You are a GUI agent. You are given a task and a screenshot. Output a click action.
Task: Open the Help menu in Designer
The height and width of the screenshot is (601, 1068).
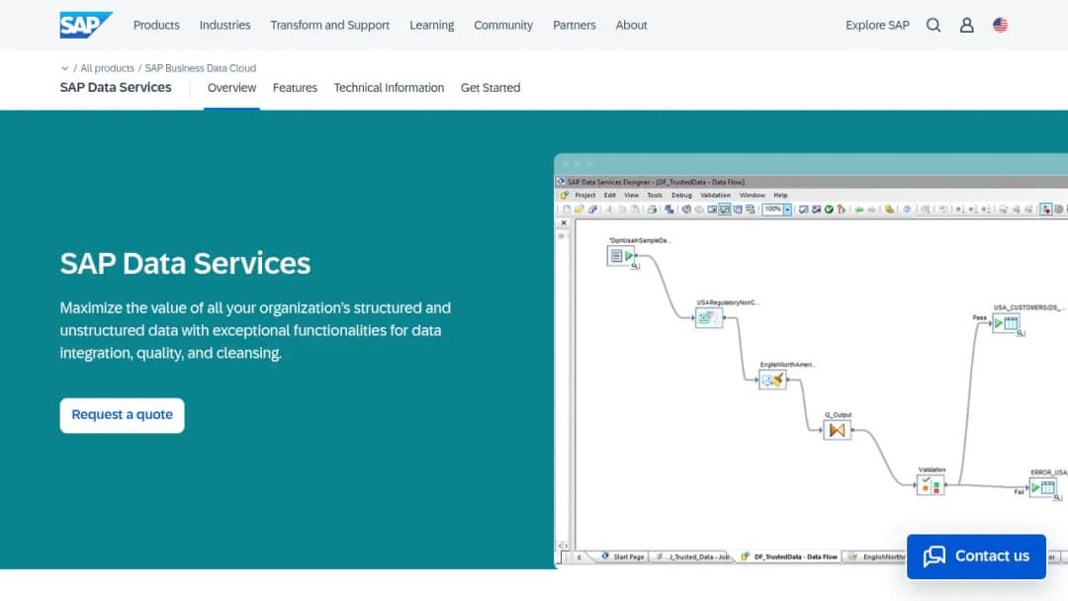click(780, 196)
